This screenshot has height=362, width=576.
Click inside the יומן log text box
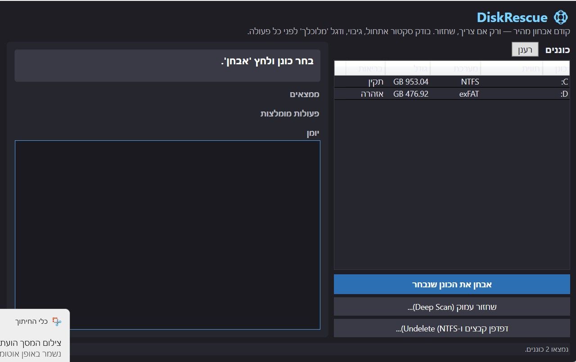(x=167, y=235)
